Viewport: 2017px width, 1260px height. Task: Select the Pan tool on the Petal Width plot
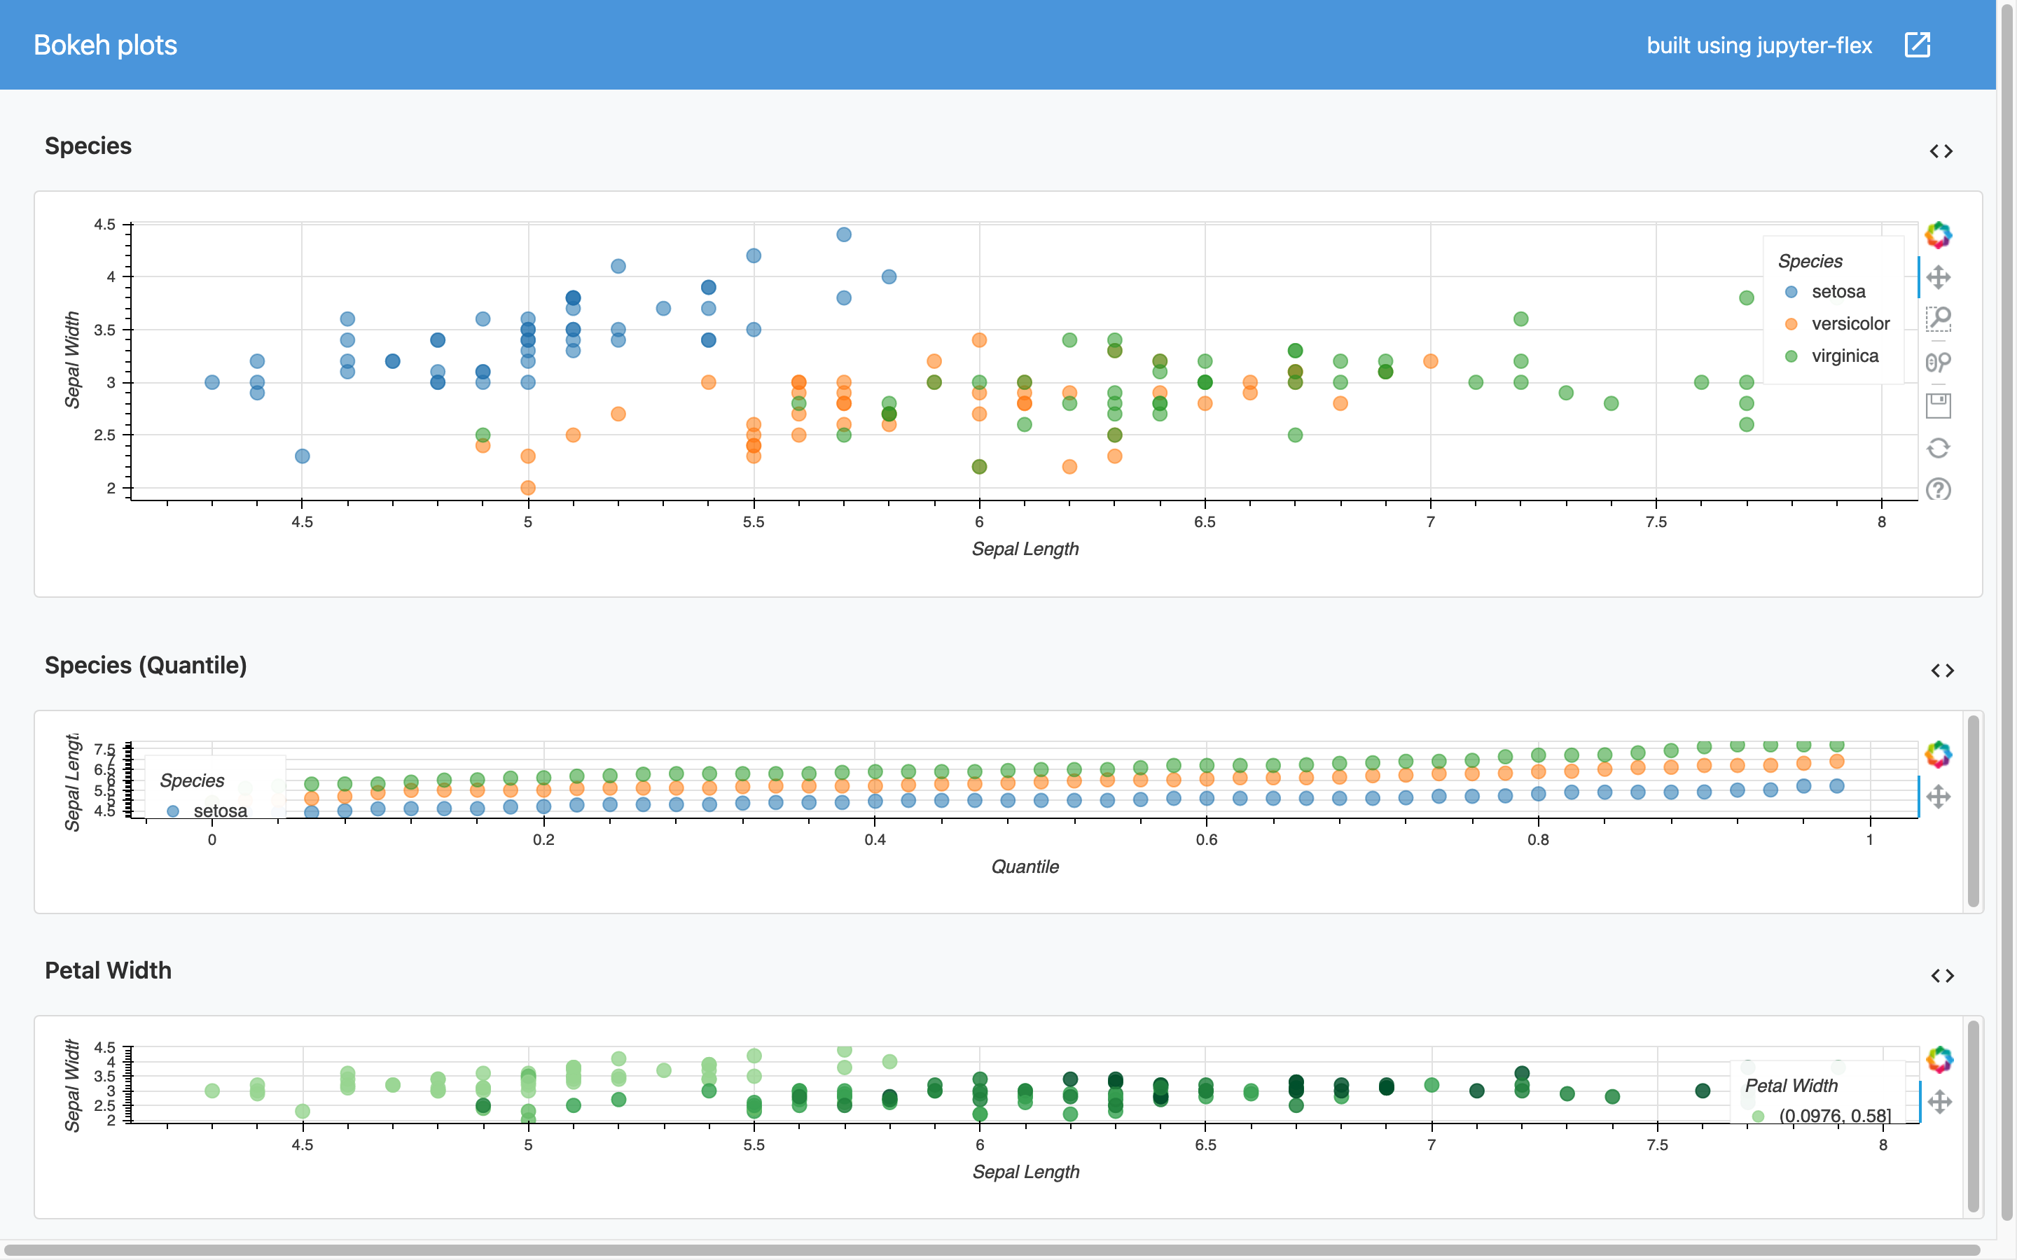point(1939,1101)
